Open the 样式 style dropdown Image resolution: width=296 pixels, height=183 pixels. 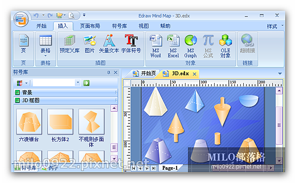pos(275,26)
